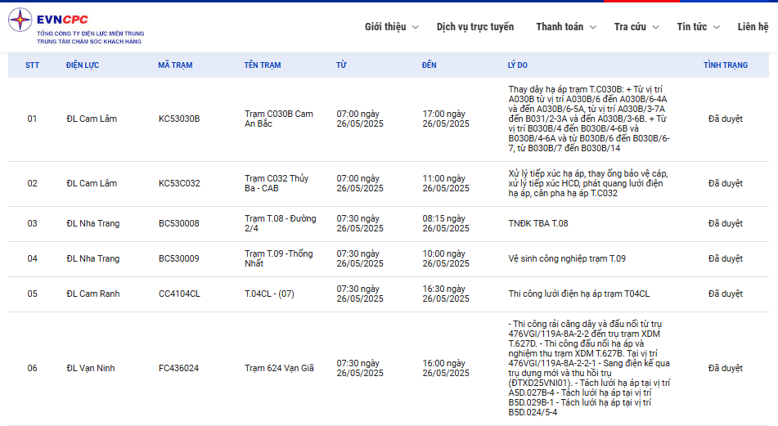The width and height of the screenshot is (778, 426).
Task: Click Trạm T.09 -Thống Nhất name
Action: pos(279,258)
